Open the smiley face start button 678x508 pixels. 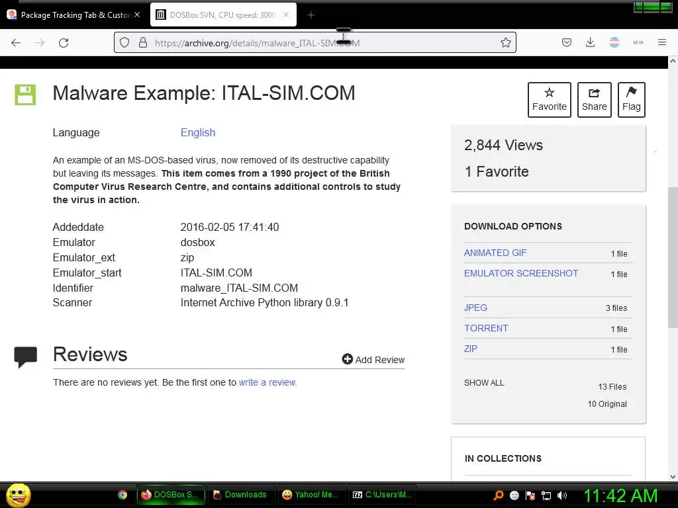[18, 495]
